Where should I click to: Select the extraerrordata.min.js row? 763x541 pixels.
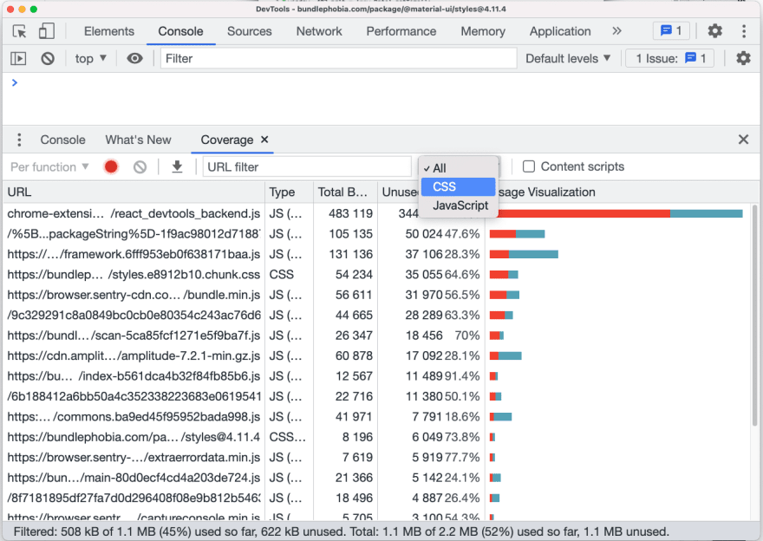[377, 457]
